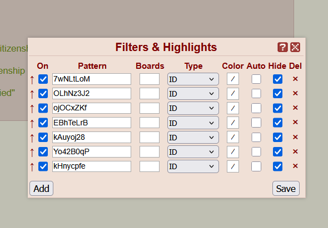Open Type dropdown for EBhTeLrB filter

tap(193, 123)
